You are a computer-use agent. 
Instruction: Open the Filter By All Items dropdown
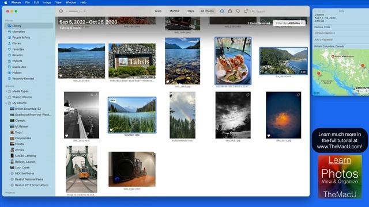(x=289, y=23)
